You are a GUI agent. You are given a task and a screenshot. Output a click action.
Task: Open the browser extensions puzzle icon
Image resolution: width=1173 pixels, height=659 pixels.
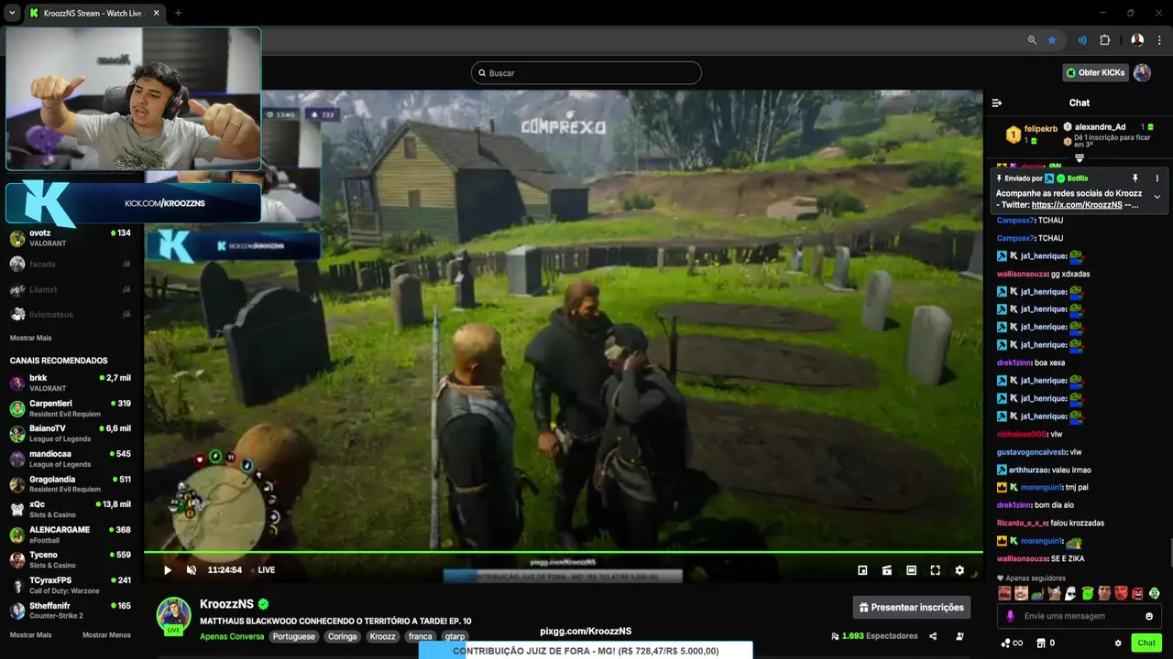point(1104,40)
